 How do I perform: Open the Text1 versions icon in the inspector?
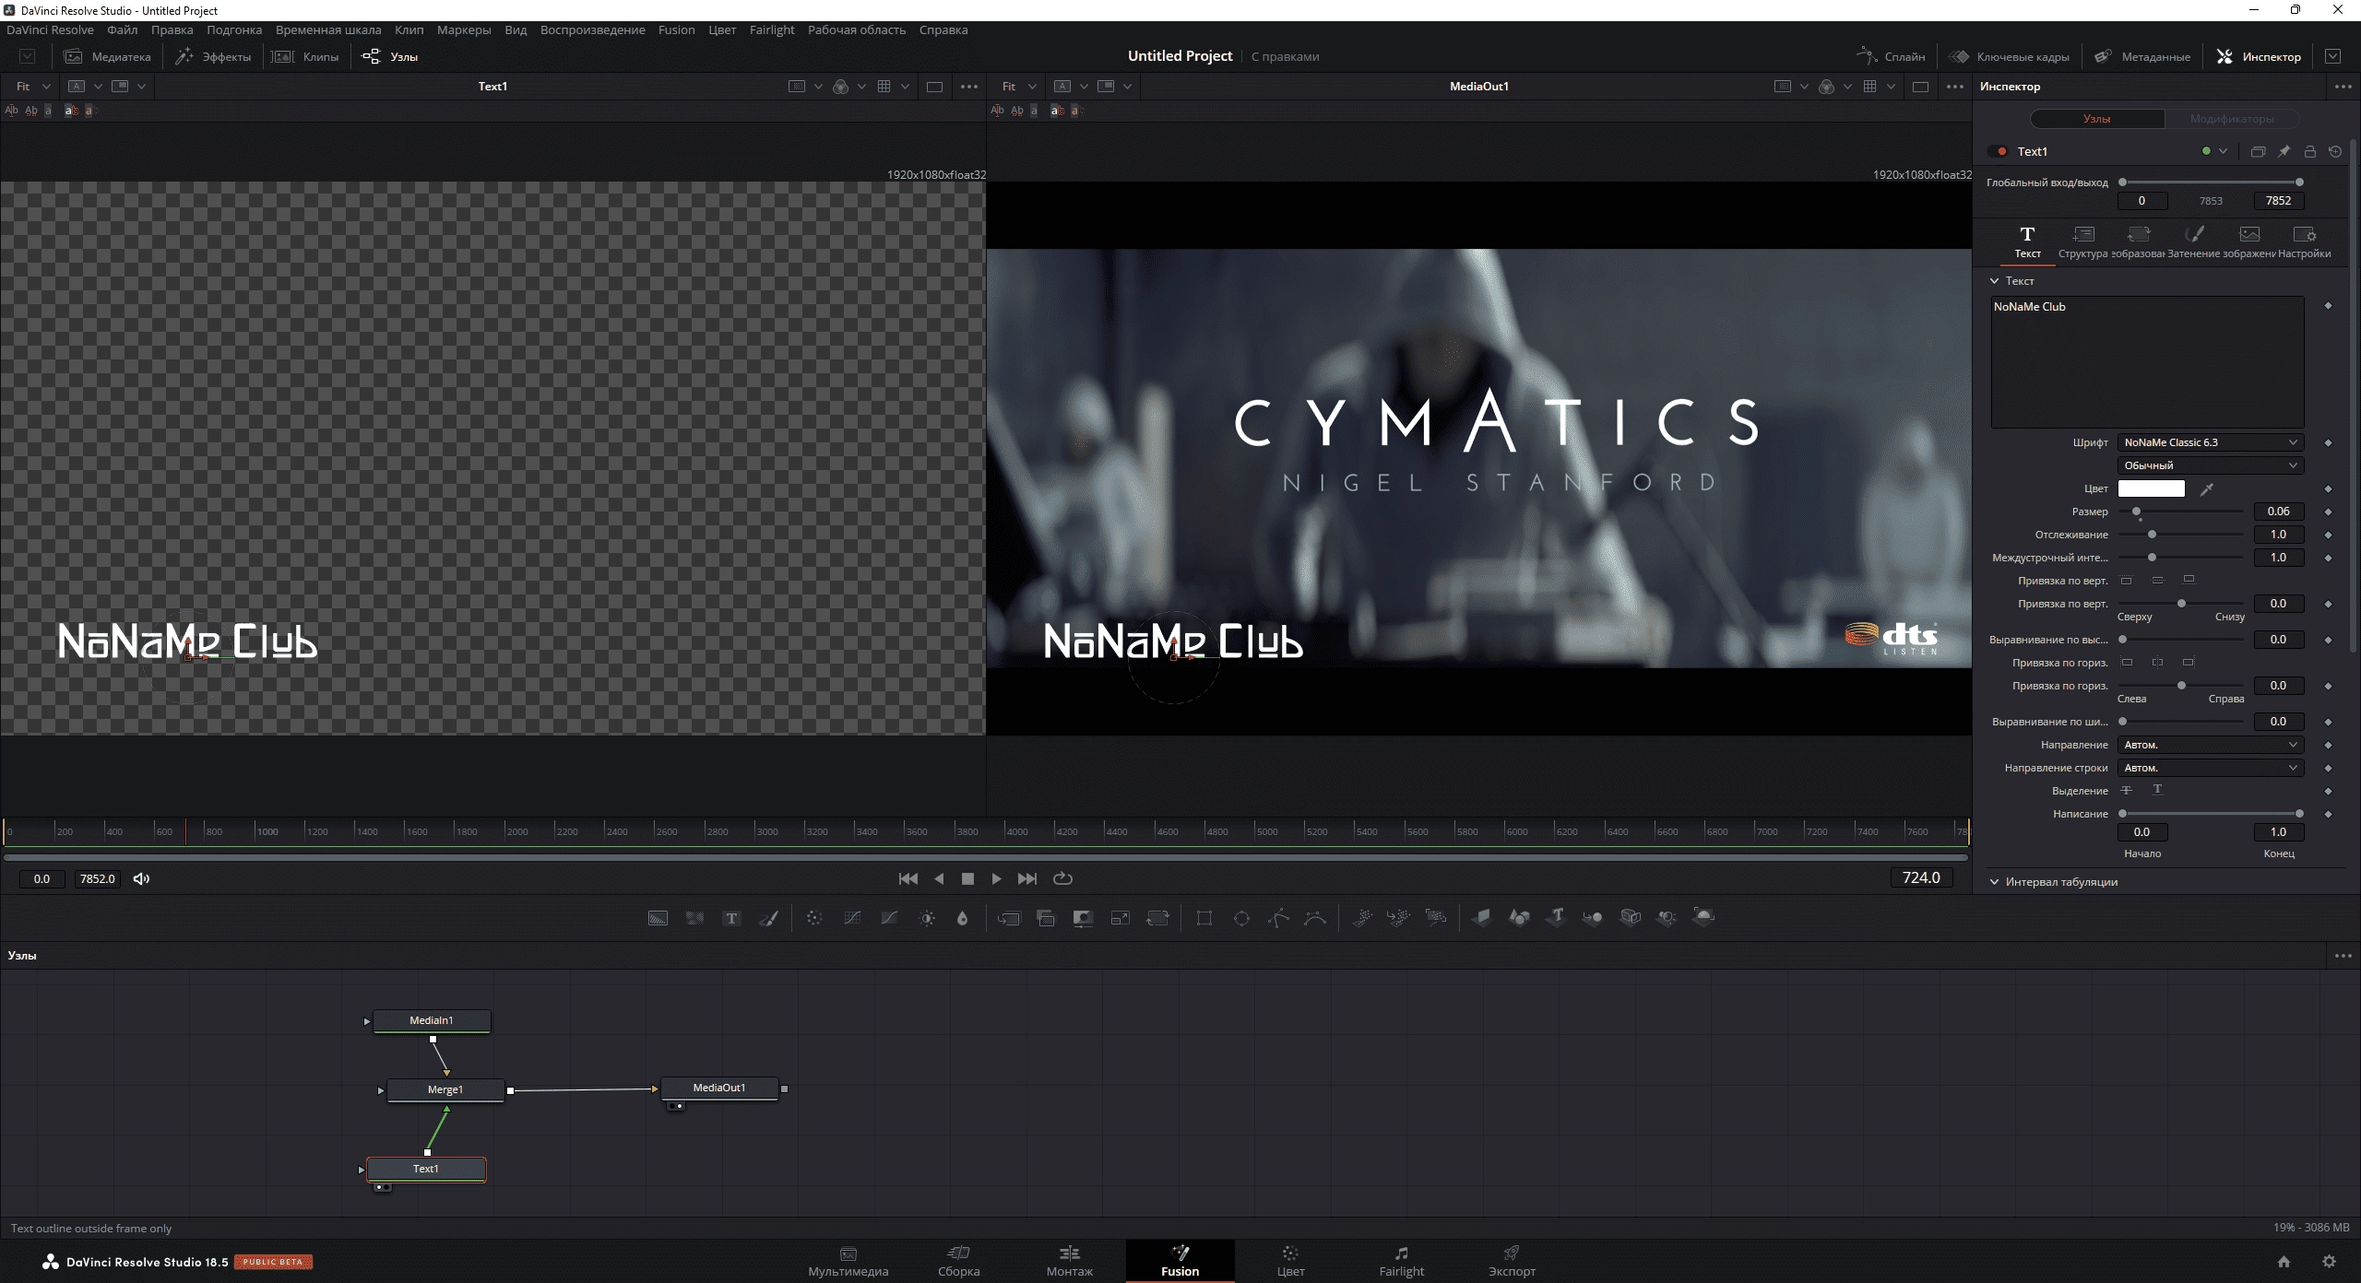pyautogui.click(x=2258, y=151)
